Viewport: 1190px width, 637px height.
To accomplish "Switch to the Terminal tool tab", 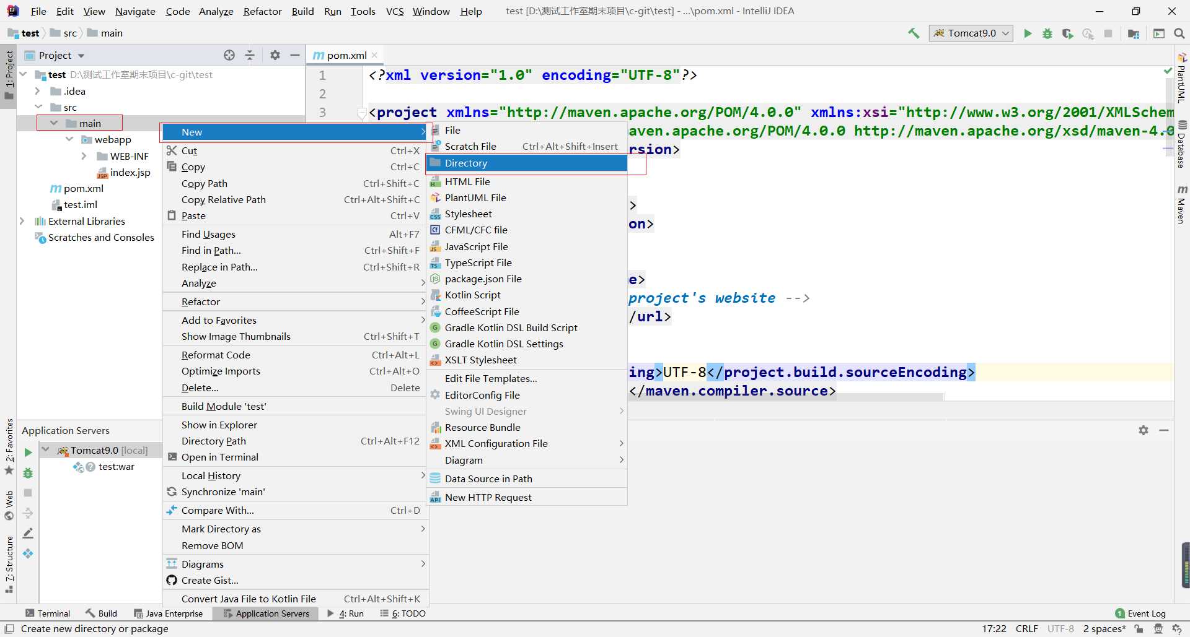I will (48, 613).
